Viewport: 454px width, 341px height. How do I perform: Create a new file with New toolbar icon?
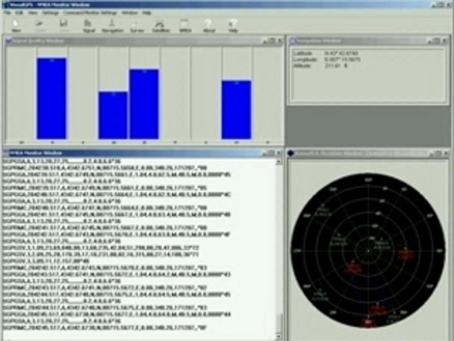tap(16, 26)
